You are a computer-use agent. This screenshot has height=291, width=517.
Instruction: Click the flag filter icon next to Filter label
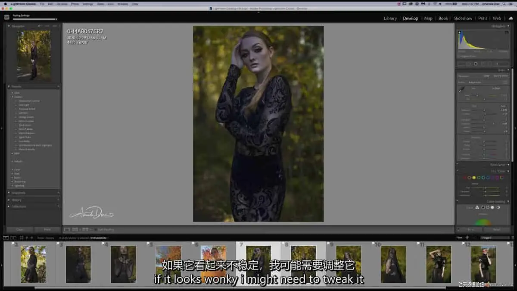pyautogui.click(x=467, y=238)
